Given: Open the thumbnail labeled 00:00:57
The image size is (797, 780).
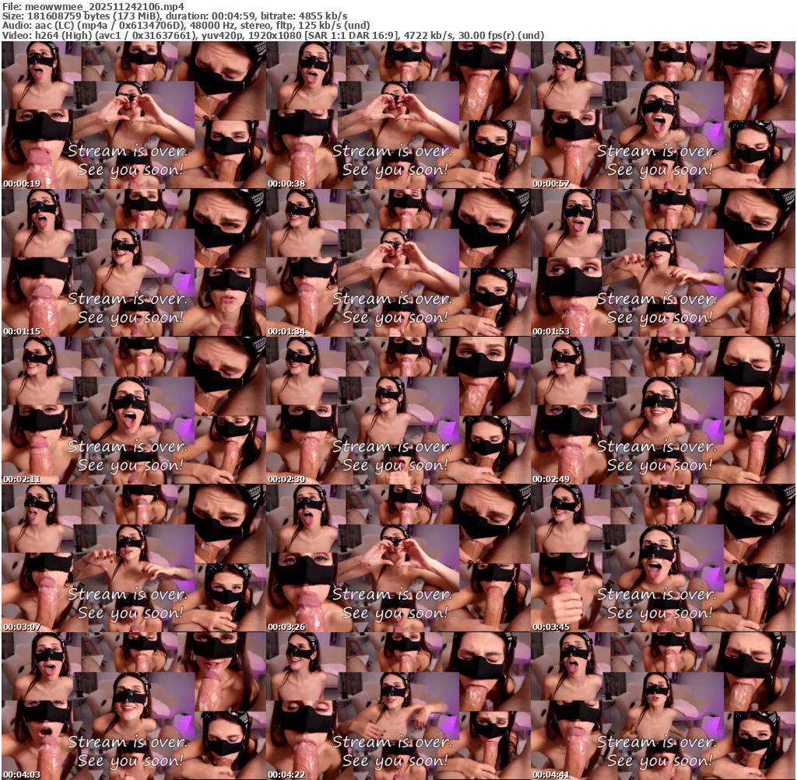Looking at the screenshot, I should (x=662, y=115).
